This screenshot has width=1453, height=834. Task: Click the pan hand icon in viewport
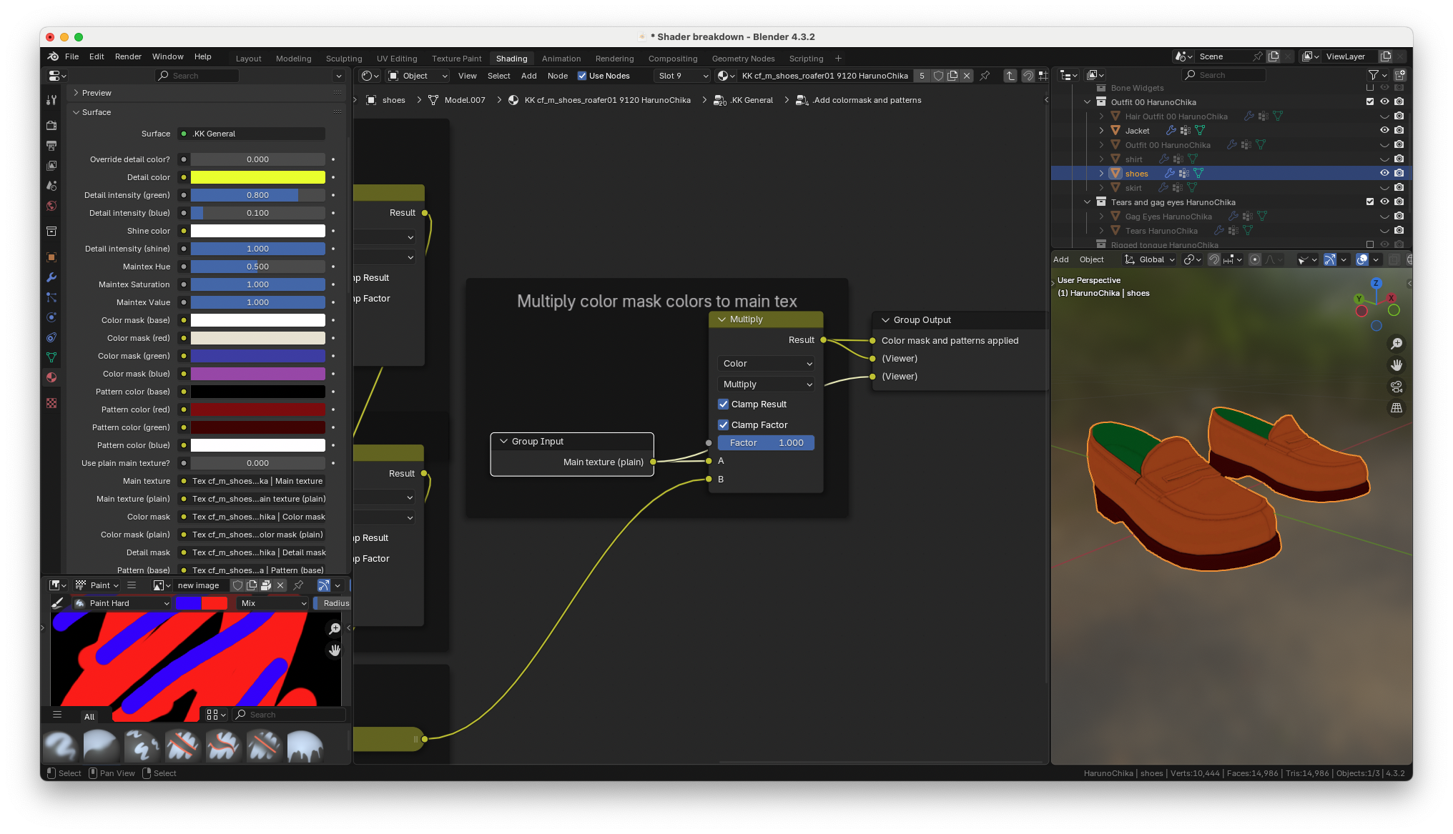click(x=1396, y=365)
